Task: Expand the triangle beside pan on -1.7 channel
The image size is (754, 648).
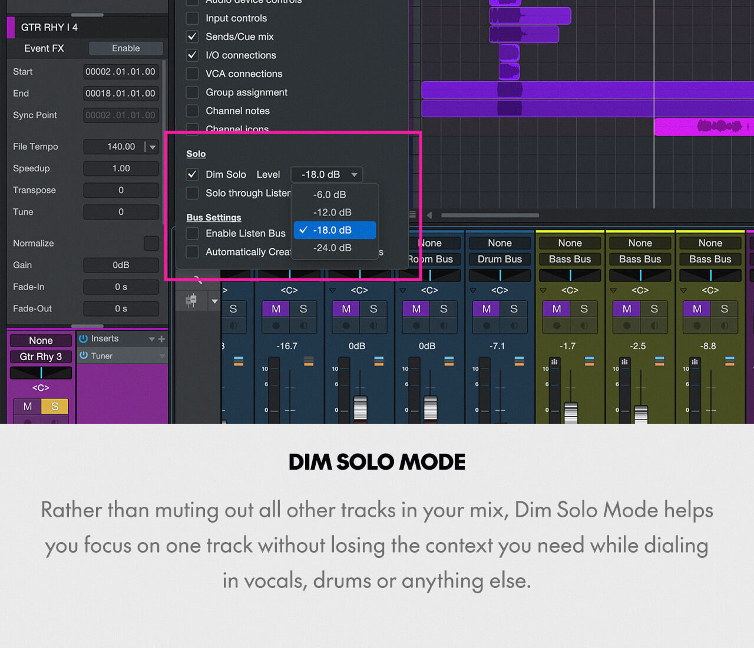Action: [x=543, y=290]
